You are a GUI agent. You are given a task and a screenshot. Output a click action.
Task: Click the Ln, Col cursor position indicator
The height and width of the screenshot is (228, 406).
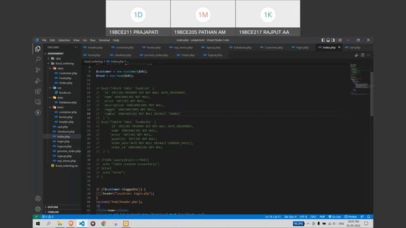click(x=273, y=217)
